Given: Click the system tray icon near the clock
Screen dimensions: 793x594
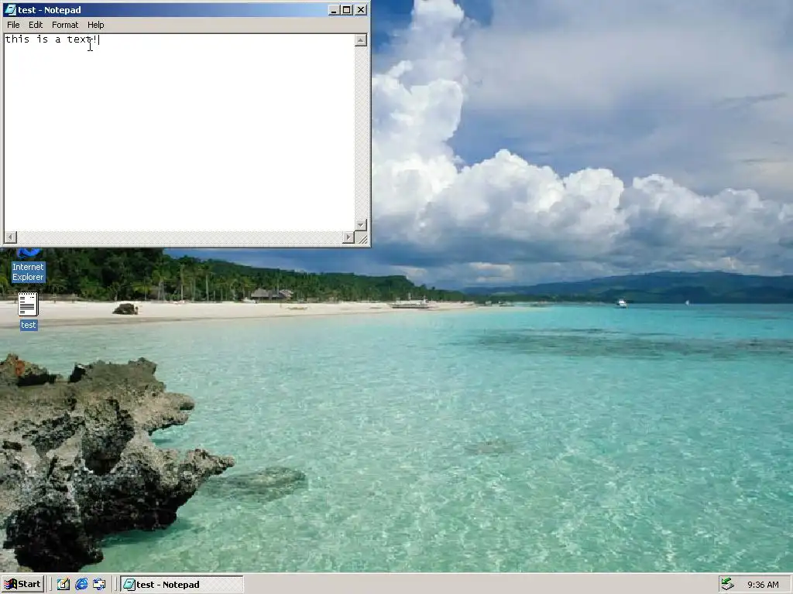Looking at the screenshot, I should coord(727,585).
